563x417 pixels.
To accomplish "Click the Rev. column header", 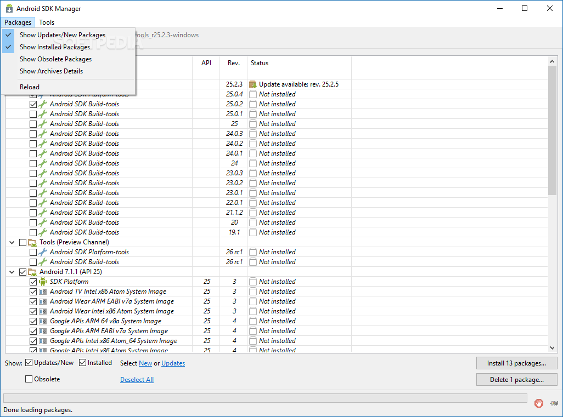I will [233, 63].
